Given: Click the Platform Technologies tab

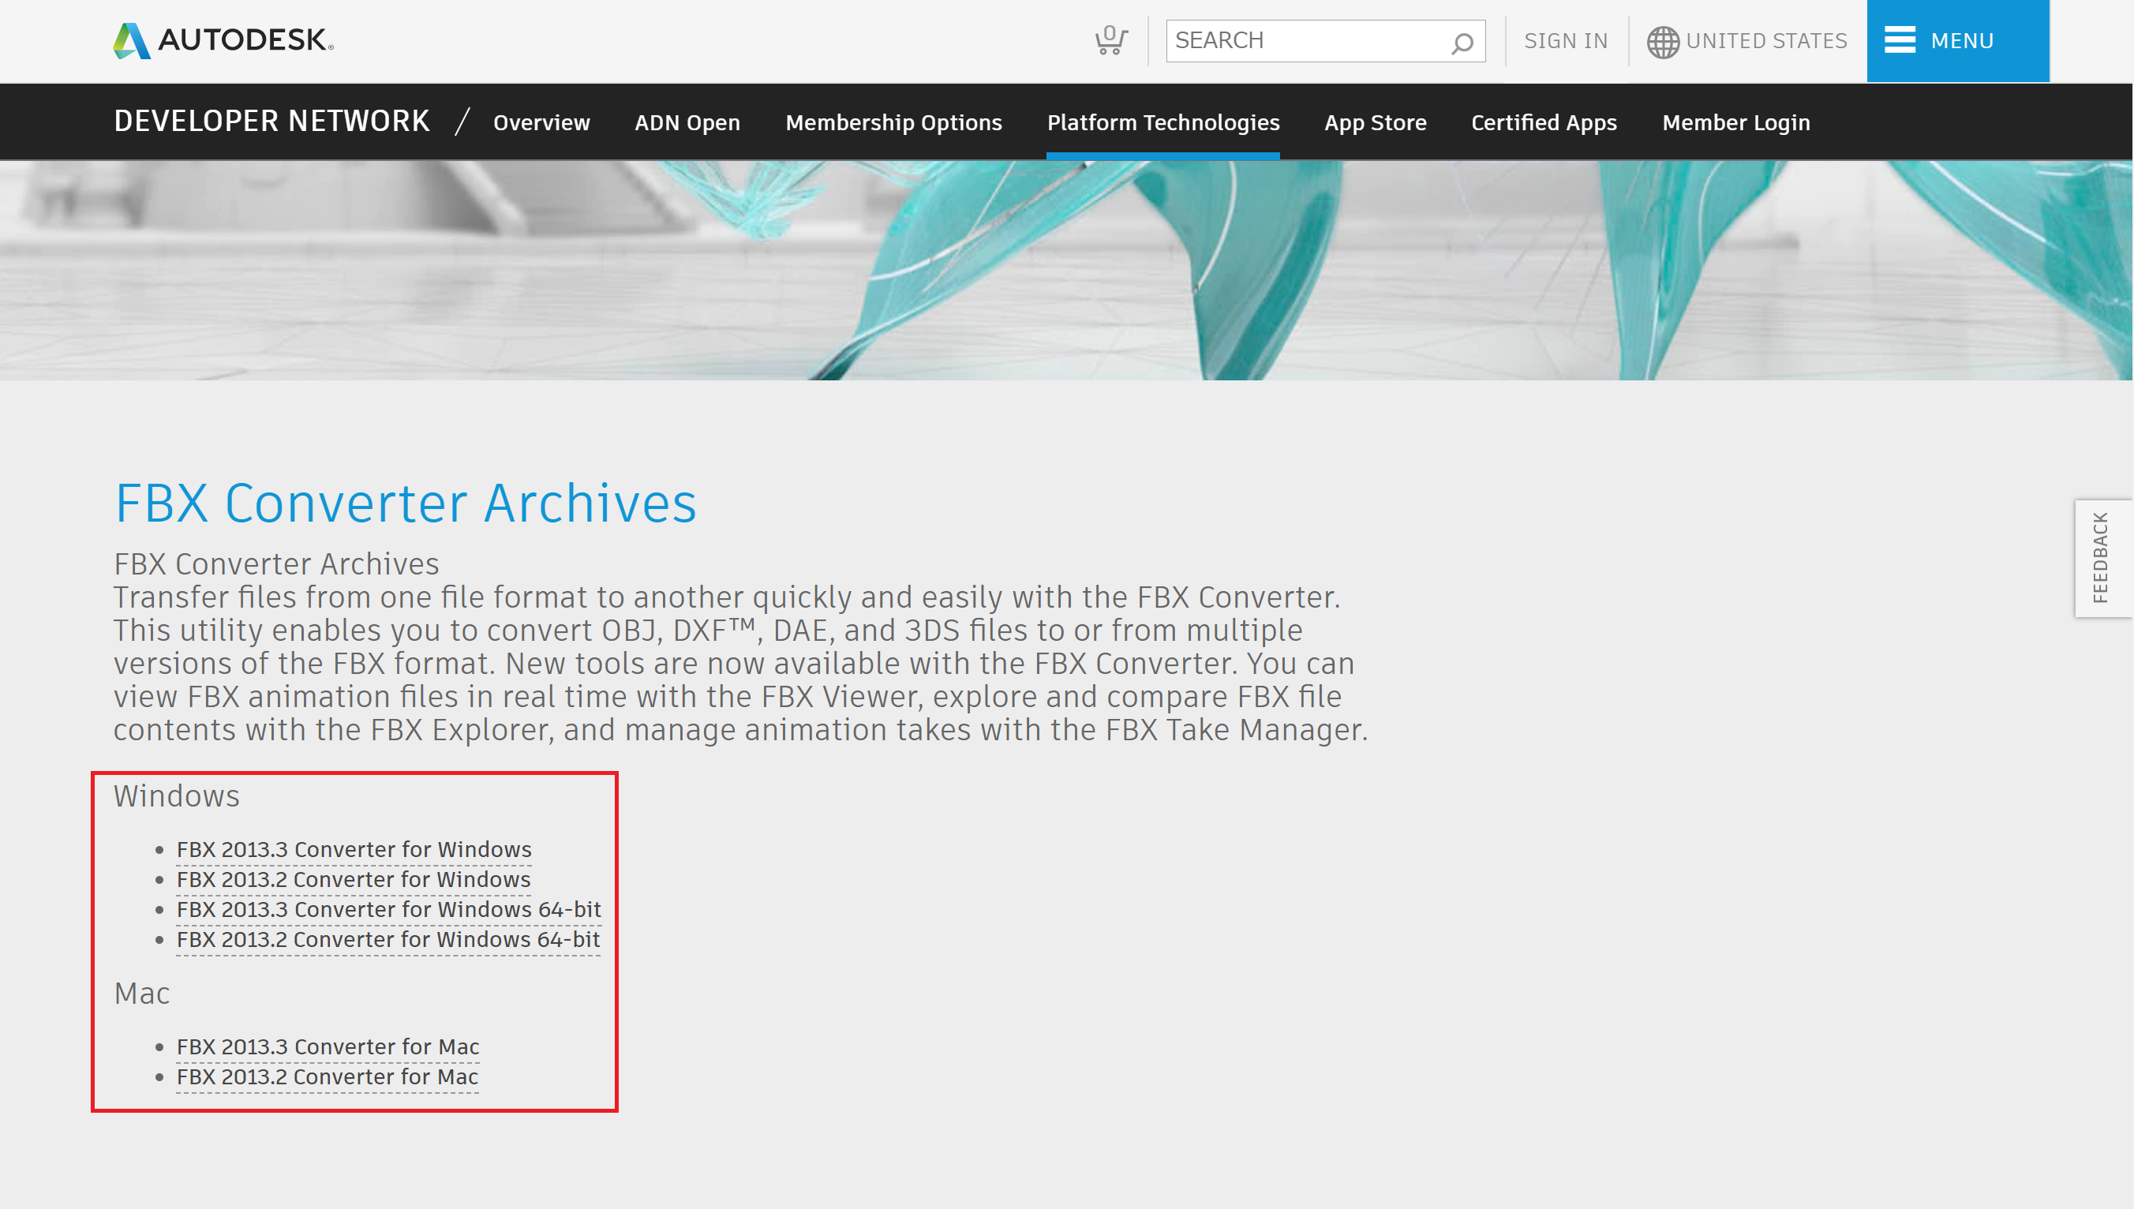Looking at the screenshot, I should coord(1162,122).
